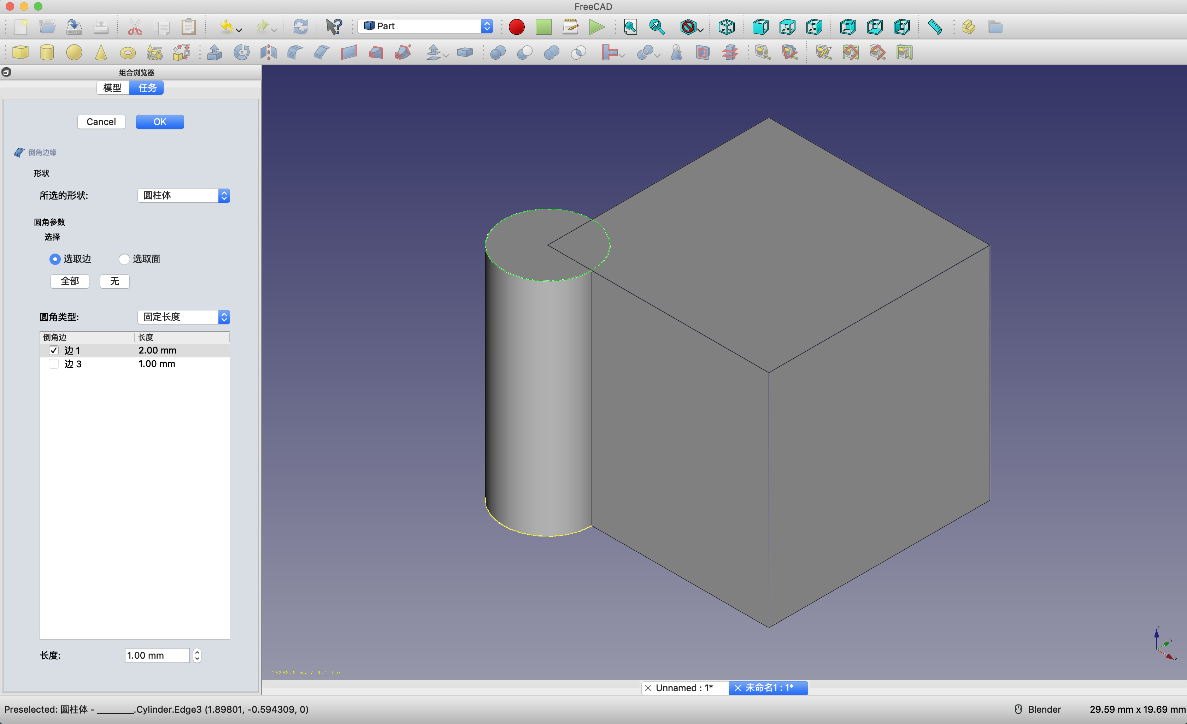
Task: Switch to the Unnamed : 1* document tab
Action: tap(683, 688)
